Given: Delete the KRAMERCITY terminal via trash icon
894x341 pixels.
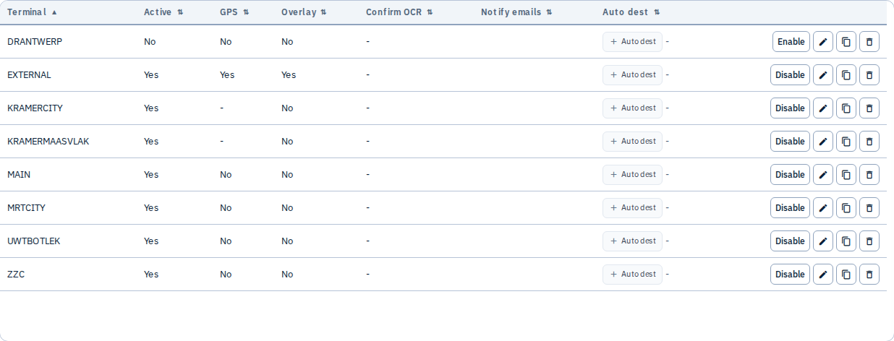Looking at the screenshot, I should [x=869, y=108].
